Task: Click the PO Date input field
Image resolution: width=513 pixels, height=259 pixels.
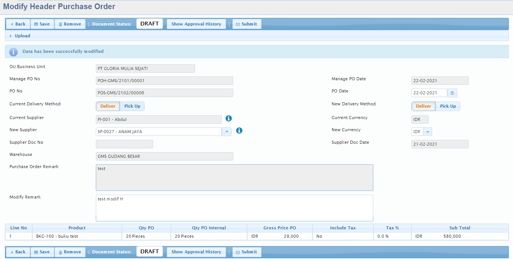Action: click(429, 93)
